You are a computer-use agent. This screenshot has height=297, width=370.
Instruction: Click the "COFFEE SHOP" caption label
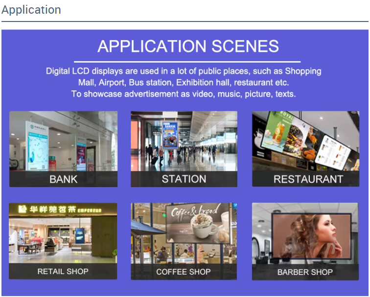pos(184,272)
